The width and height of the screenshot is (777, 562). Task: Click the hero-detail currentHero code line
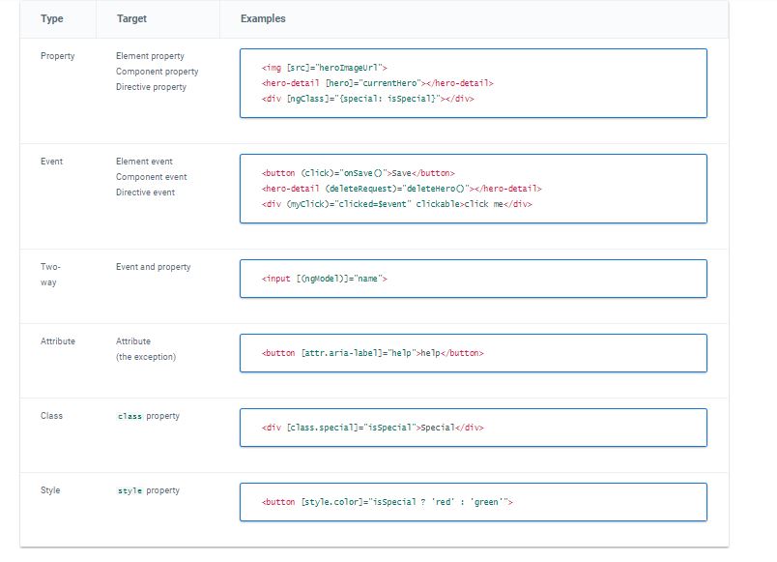tap(377, 83)
